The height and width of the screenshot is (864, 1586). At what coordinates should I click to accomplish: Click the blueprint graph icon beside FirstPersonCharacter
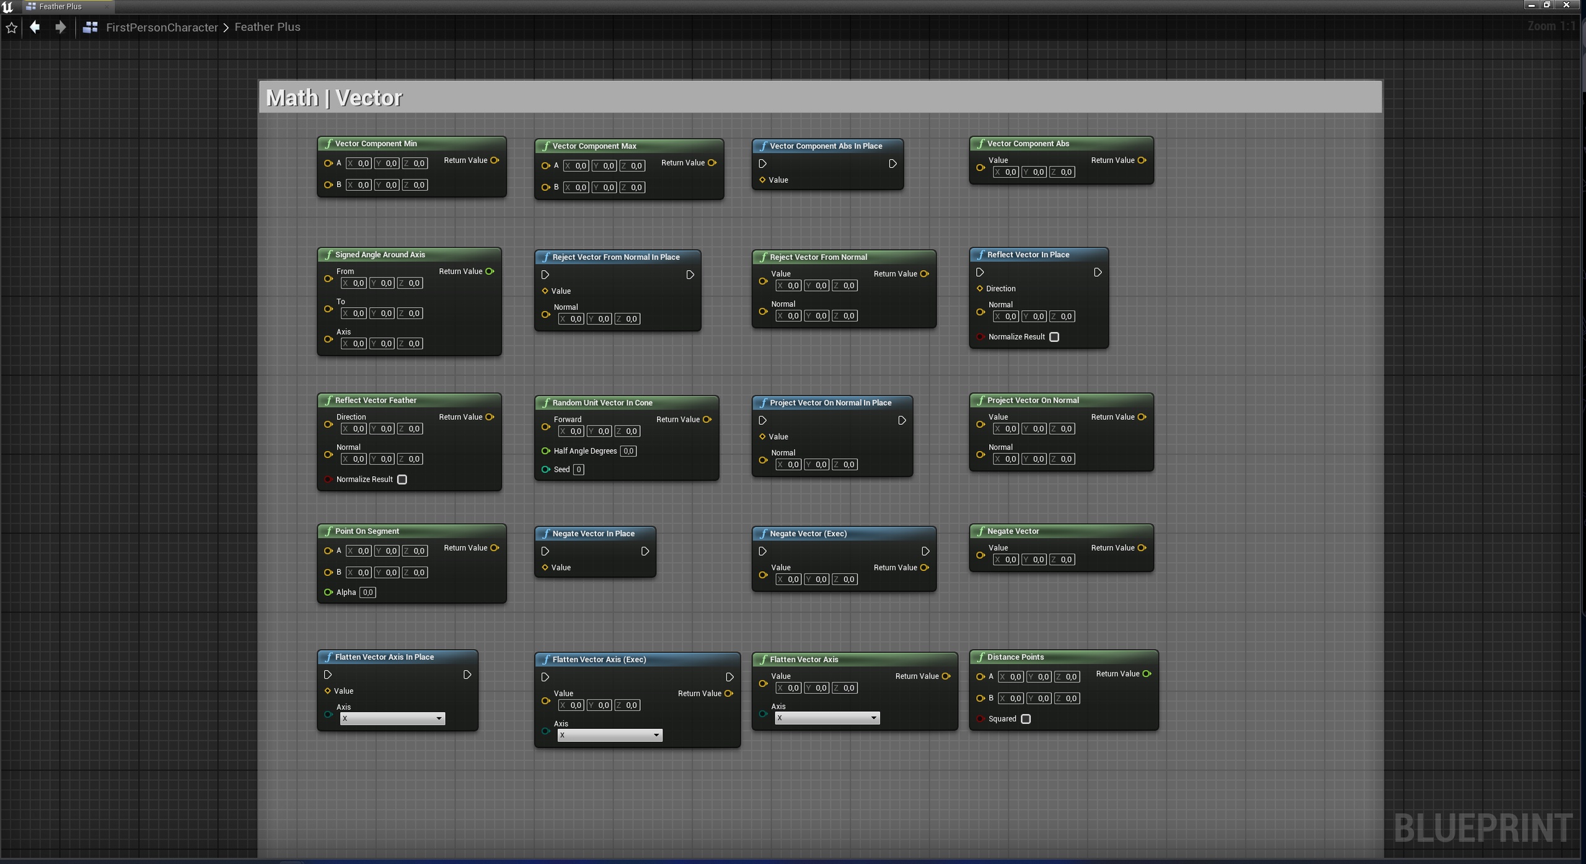90,27
